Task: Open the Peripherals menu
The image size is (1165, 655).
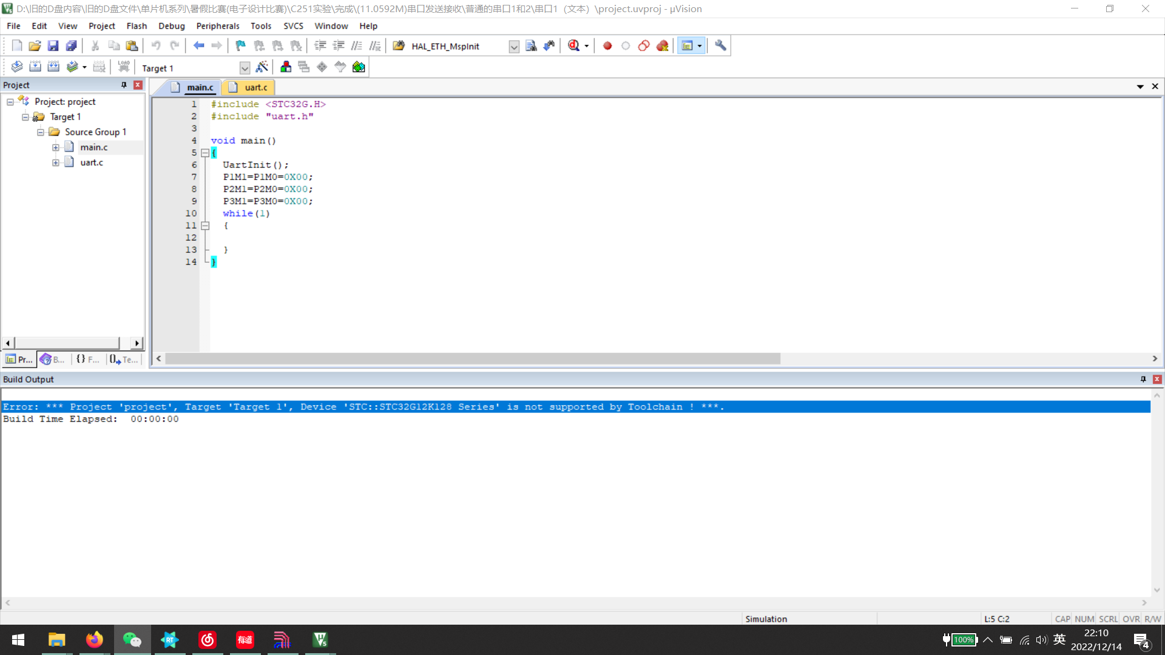Action: tap(218, 26)
